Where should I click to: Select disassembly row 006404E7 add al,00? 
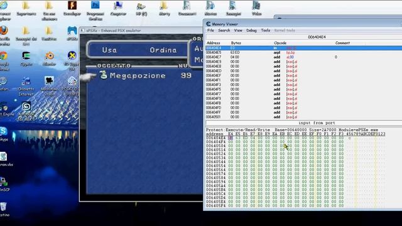(x=304, y=57)
